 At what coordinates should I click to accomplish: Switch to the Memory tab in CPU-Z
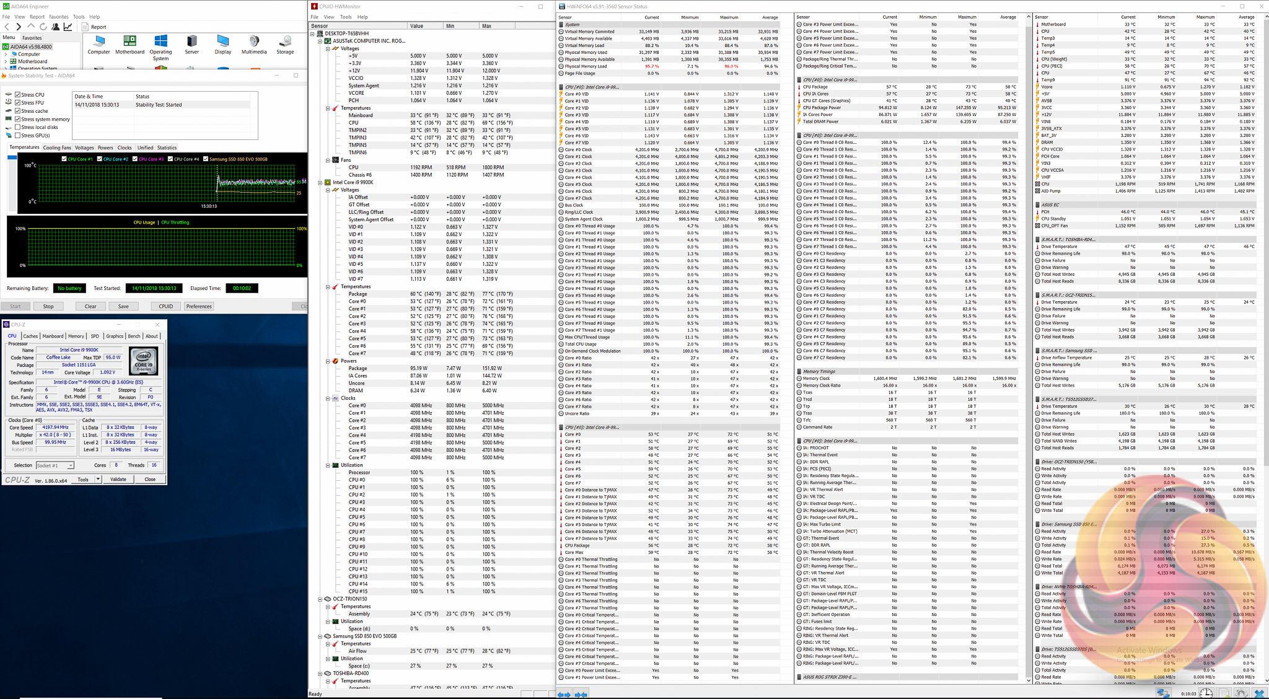coord(76,336)
